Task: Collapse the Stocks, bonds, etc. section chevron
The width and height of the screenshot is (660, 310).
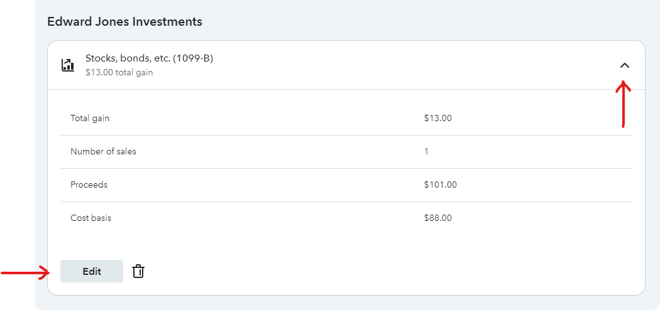Action: click(x=624, y=65)
